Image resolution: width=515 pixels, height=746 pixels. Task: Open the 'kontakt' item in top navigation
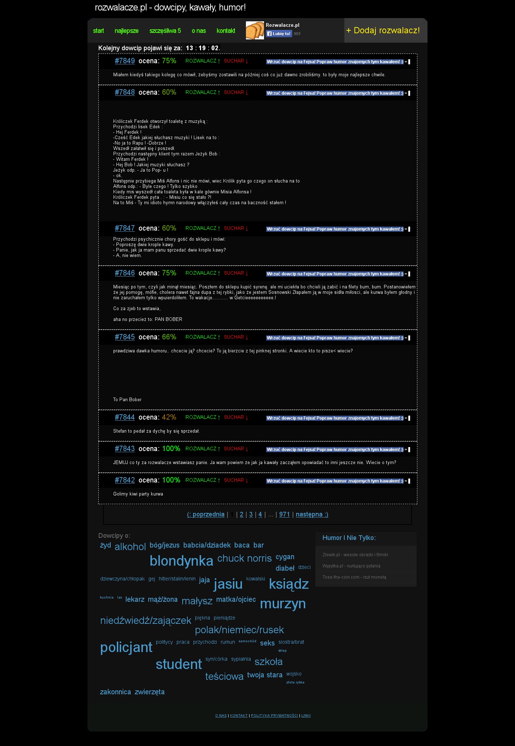pyautogui.click(x=226, y=31)
